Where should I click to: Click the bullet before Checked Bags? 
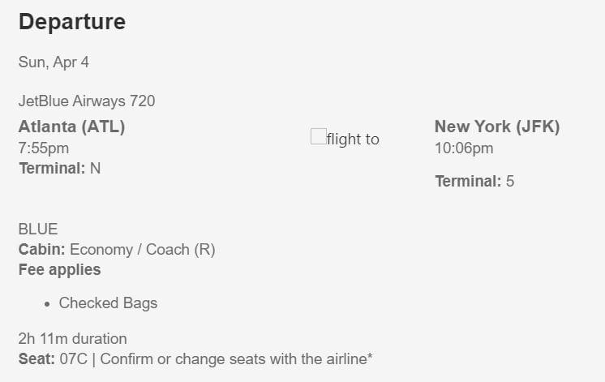[47, 304]
